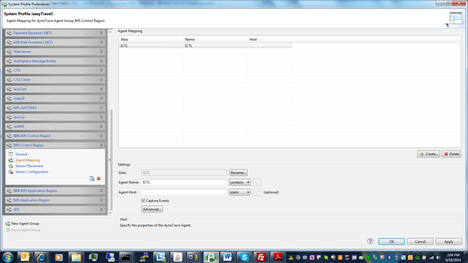Viewport: 468px width, 263px height.
Task: Click the Agent Mapping icon in tree
Action: [11, 160]
